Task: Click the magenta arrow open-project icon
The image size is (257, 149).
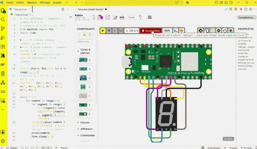Action: 100,17
